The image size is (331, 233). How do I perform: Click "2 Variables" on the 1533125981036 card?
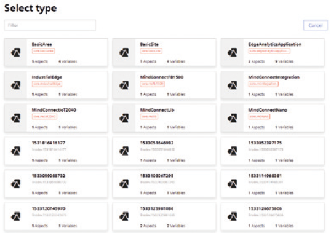(176, 226)
